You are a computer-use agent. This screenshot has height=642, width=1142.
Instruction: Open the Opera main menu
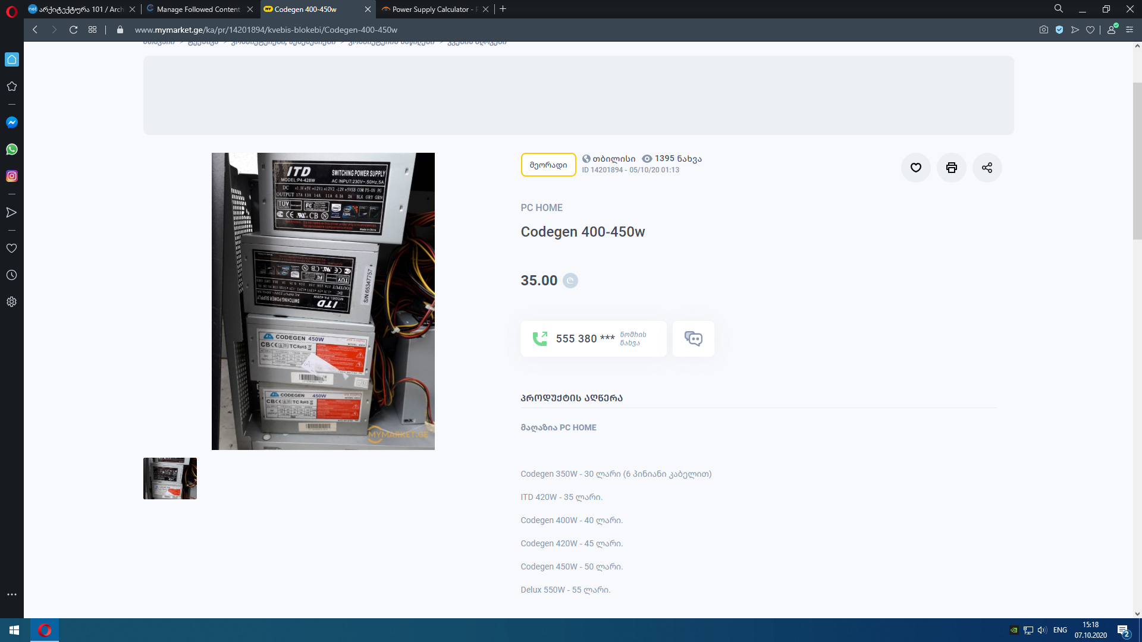[x=11, y=10]
